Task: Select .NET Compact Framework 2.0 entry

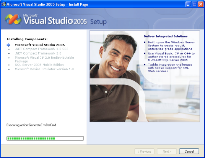Action: point(38,53)
